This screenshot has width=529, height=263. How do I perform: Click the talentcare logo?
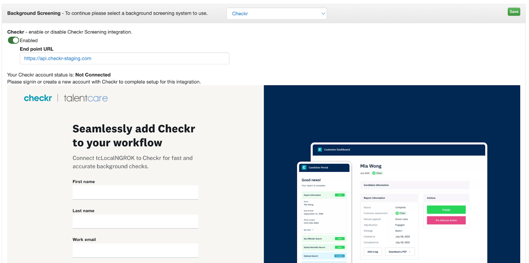(86, 98)
